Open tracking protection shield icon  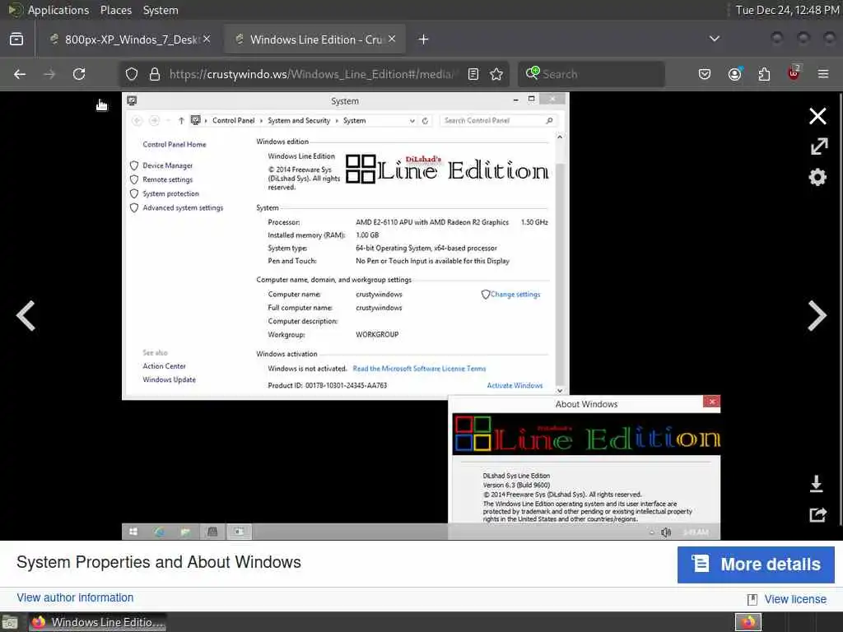coord(132,74)
